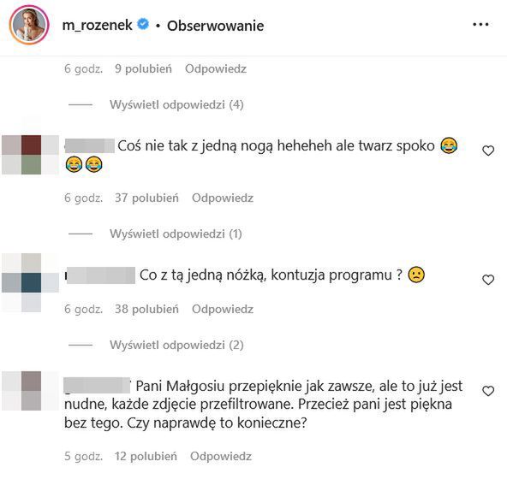Like the comment about 'jedną nogą heheheh'
The height and width of the screenshot is (485, 507).
(x=488, y=151)
